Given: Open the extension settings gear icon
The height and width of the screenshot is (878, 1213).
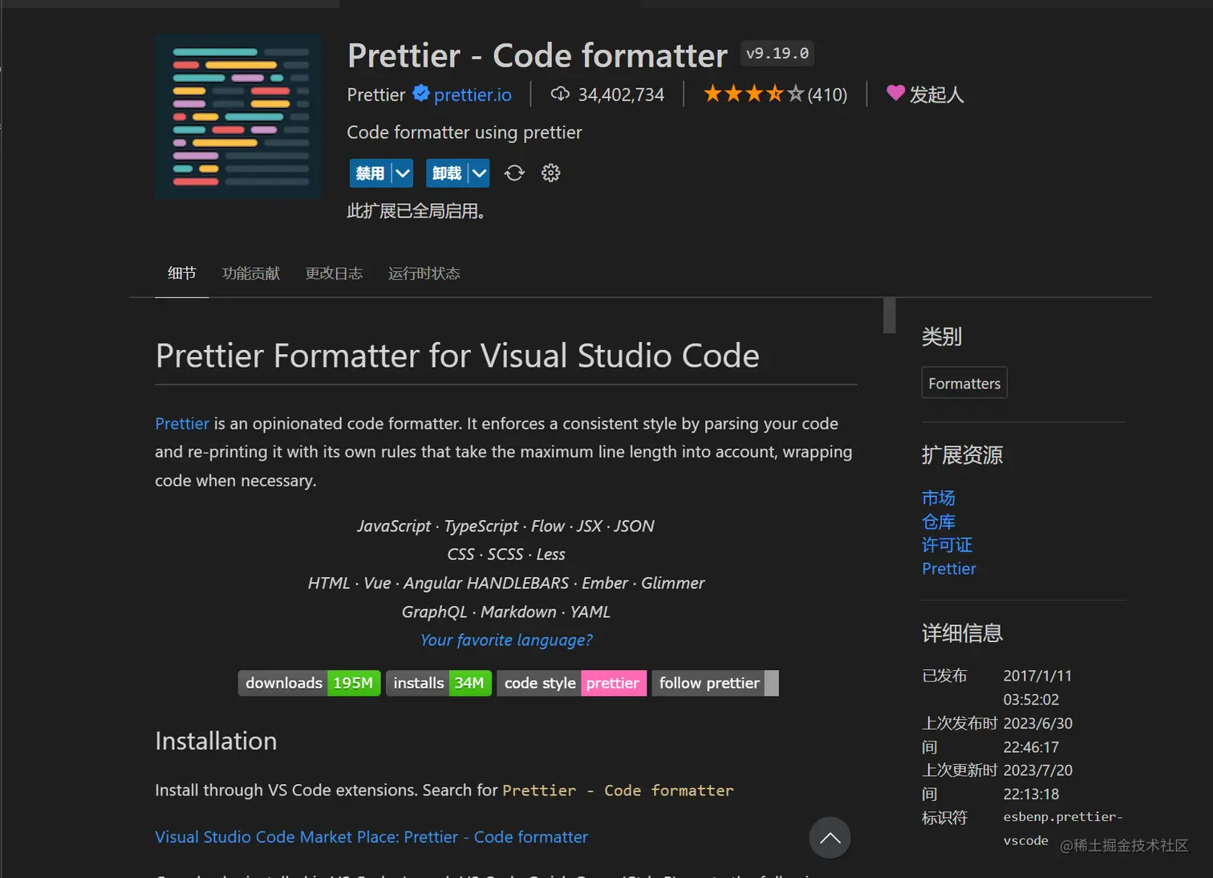Looking at the screenshot, I should coord(550,173).
